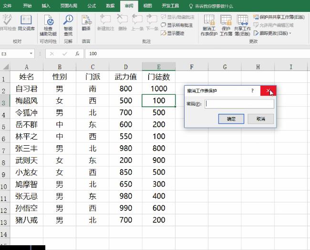Switch to the View (视图) tab
This screenshot has width=310, height=250.
coord(147,6)
